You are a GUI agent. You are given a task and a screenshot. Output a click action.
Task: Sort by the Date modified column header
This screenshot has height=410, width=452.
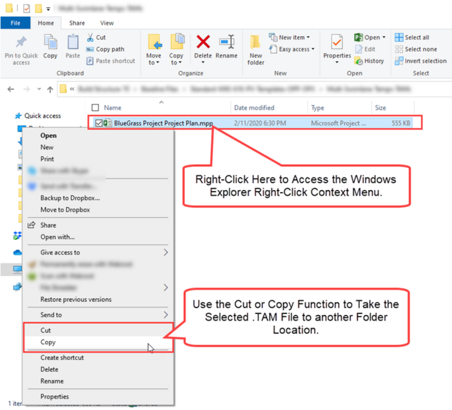254,107
